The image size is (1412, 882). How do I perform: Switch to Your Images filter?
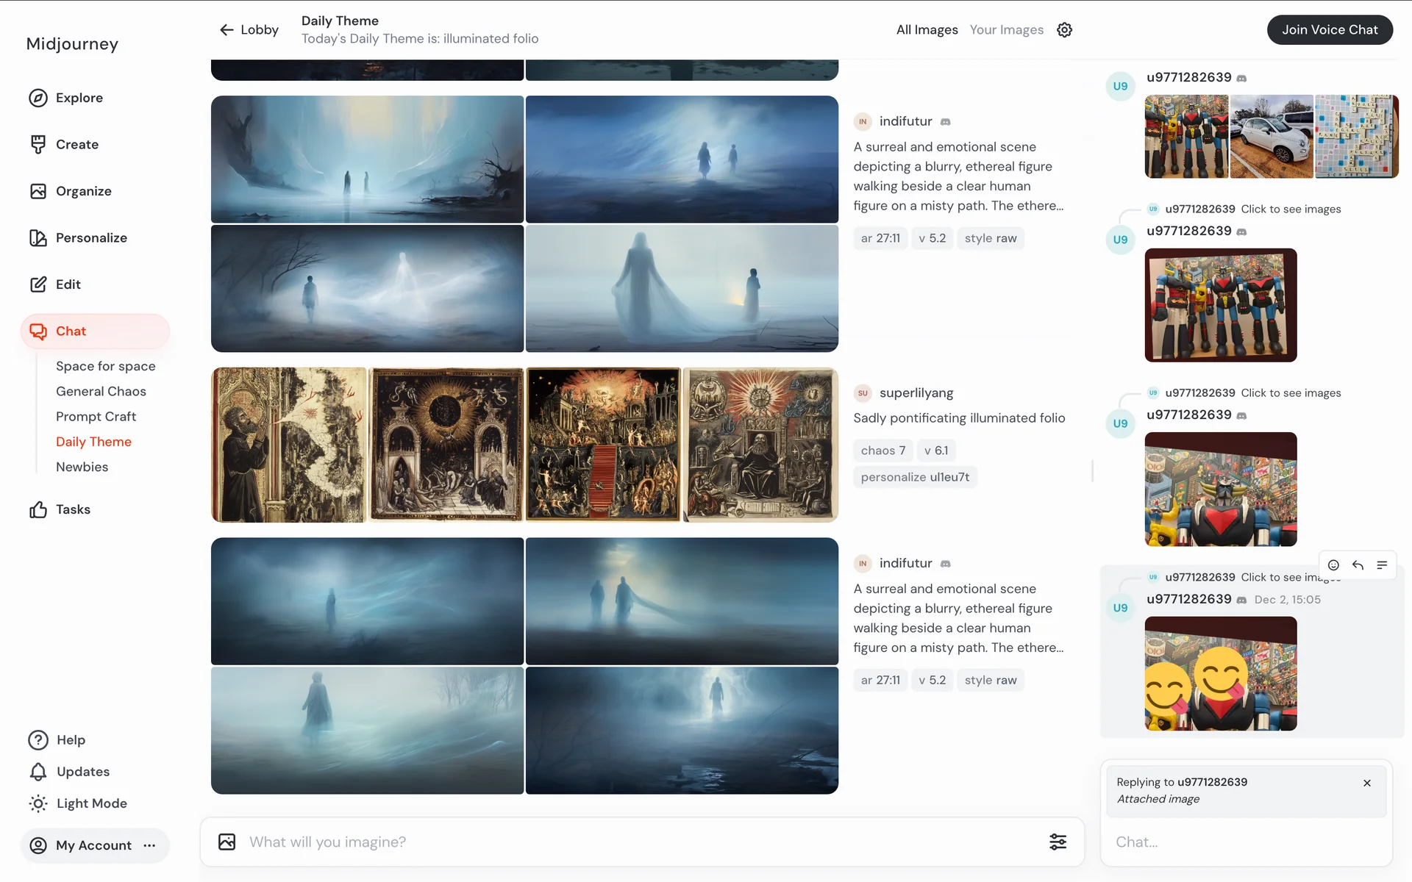[x=1006, y=30]
